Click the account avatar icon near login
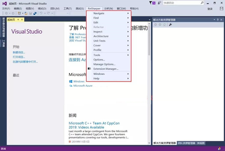Screen dimensions: 225x151 [221, 8]
